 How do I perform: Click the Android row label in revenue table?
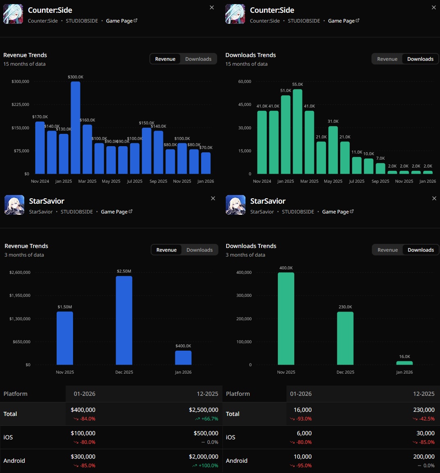tap(14, 461)
